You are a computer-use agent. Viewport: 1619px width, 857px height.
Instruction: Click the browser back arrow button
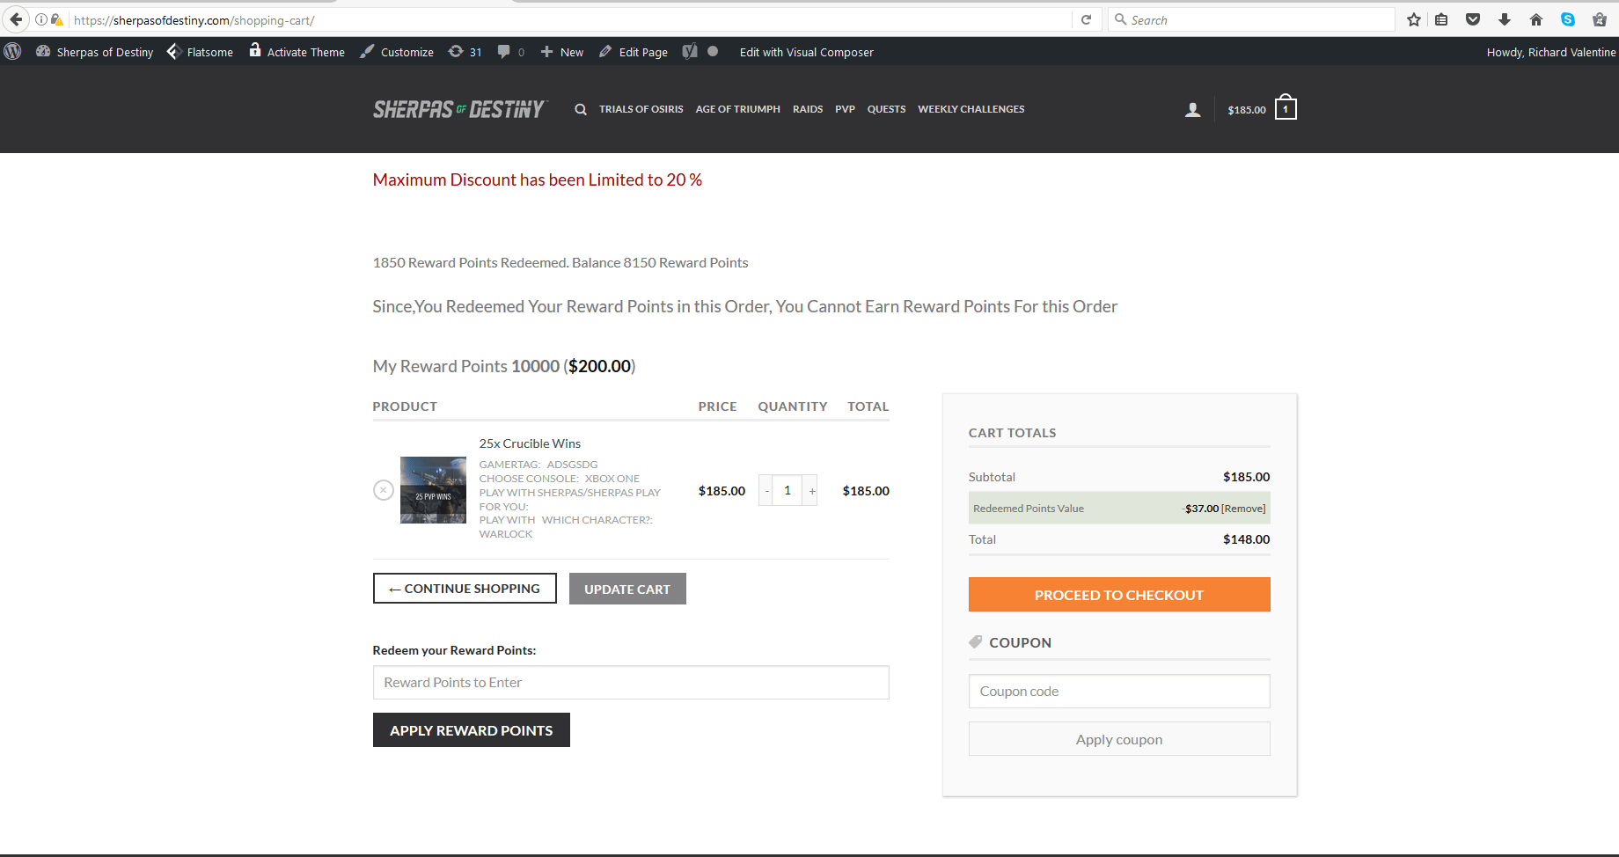16,19
